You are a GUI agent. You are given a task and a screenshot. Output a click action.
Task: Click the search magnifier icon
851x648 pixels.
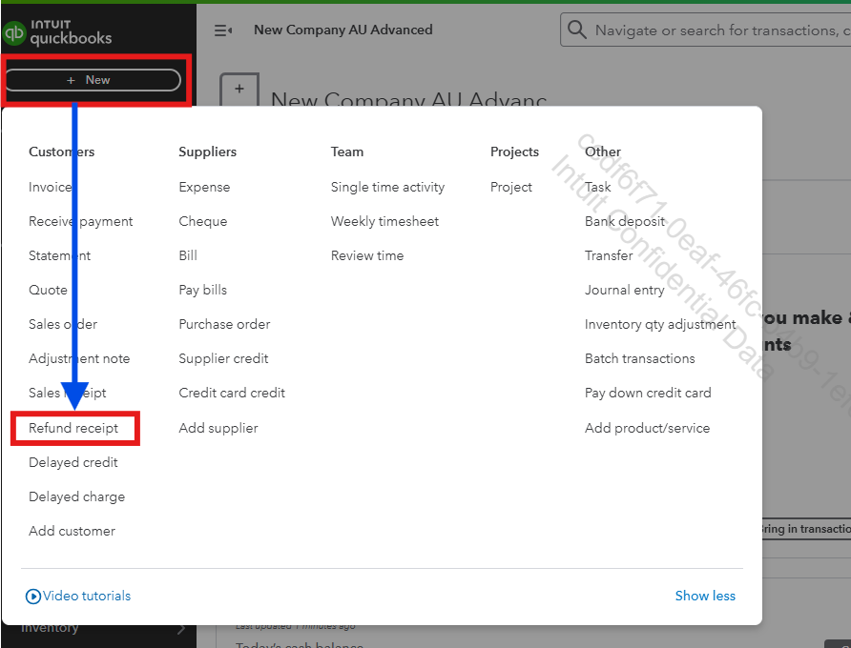point(576,30)
